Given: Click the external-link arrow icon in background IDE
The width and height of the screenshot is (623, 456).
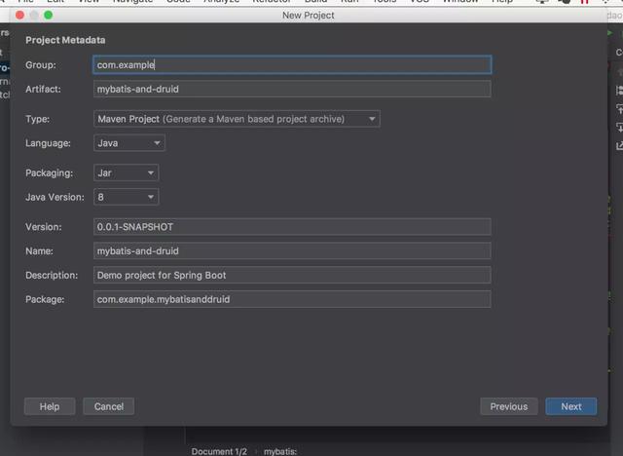Looking at the screenshot, I should [x=619, y=146].
